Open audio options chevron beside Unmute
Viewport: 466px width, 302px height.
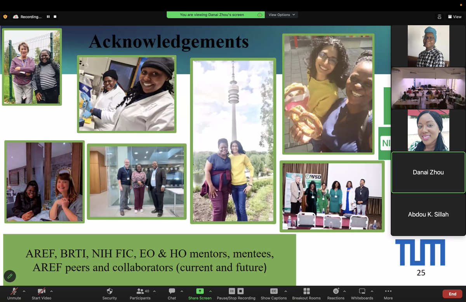[24, 291]
